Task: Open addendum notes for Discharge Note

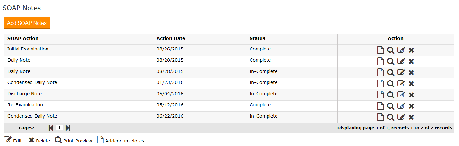Action: [x=380, y=95]
